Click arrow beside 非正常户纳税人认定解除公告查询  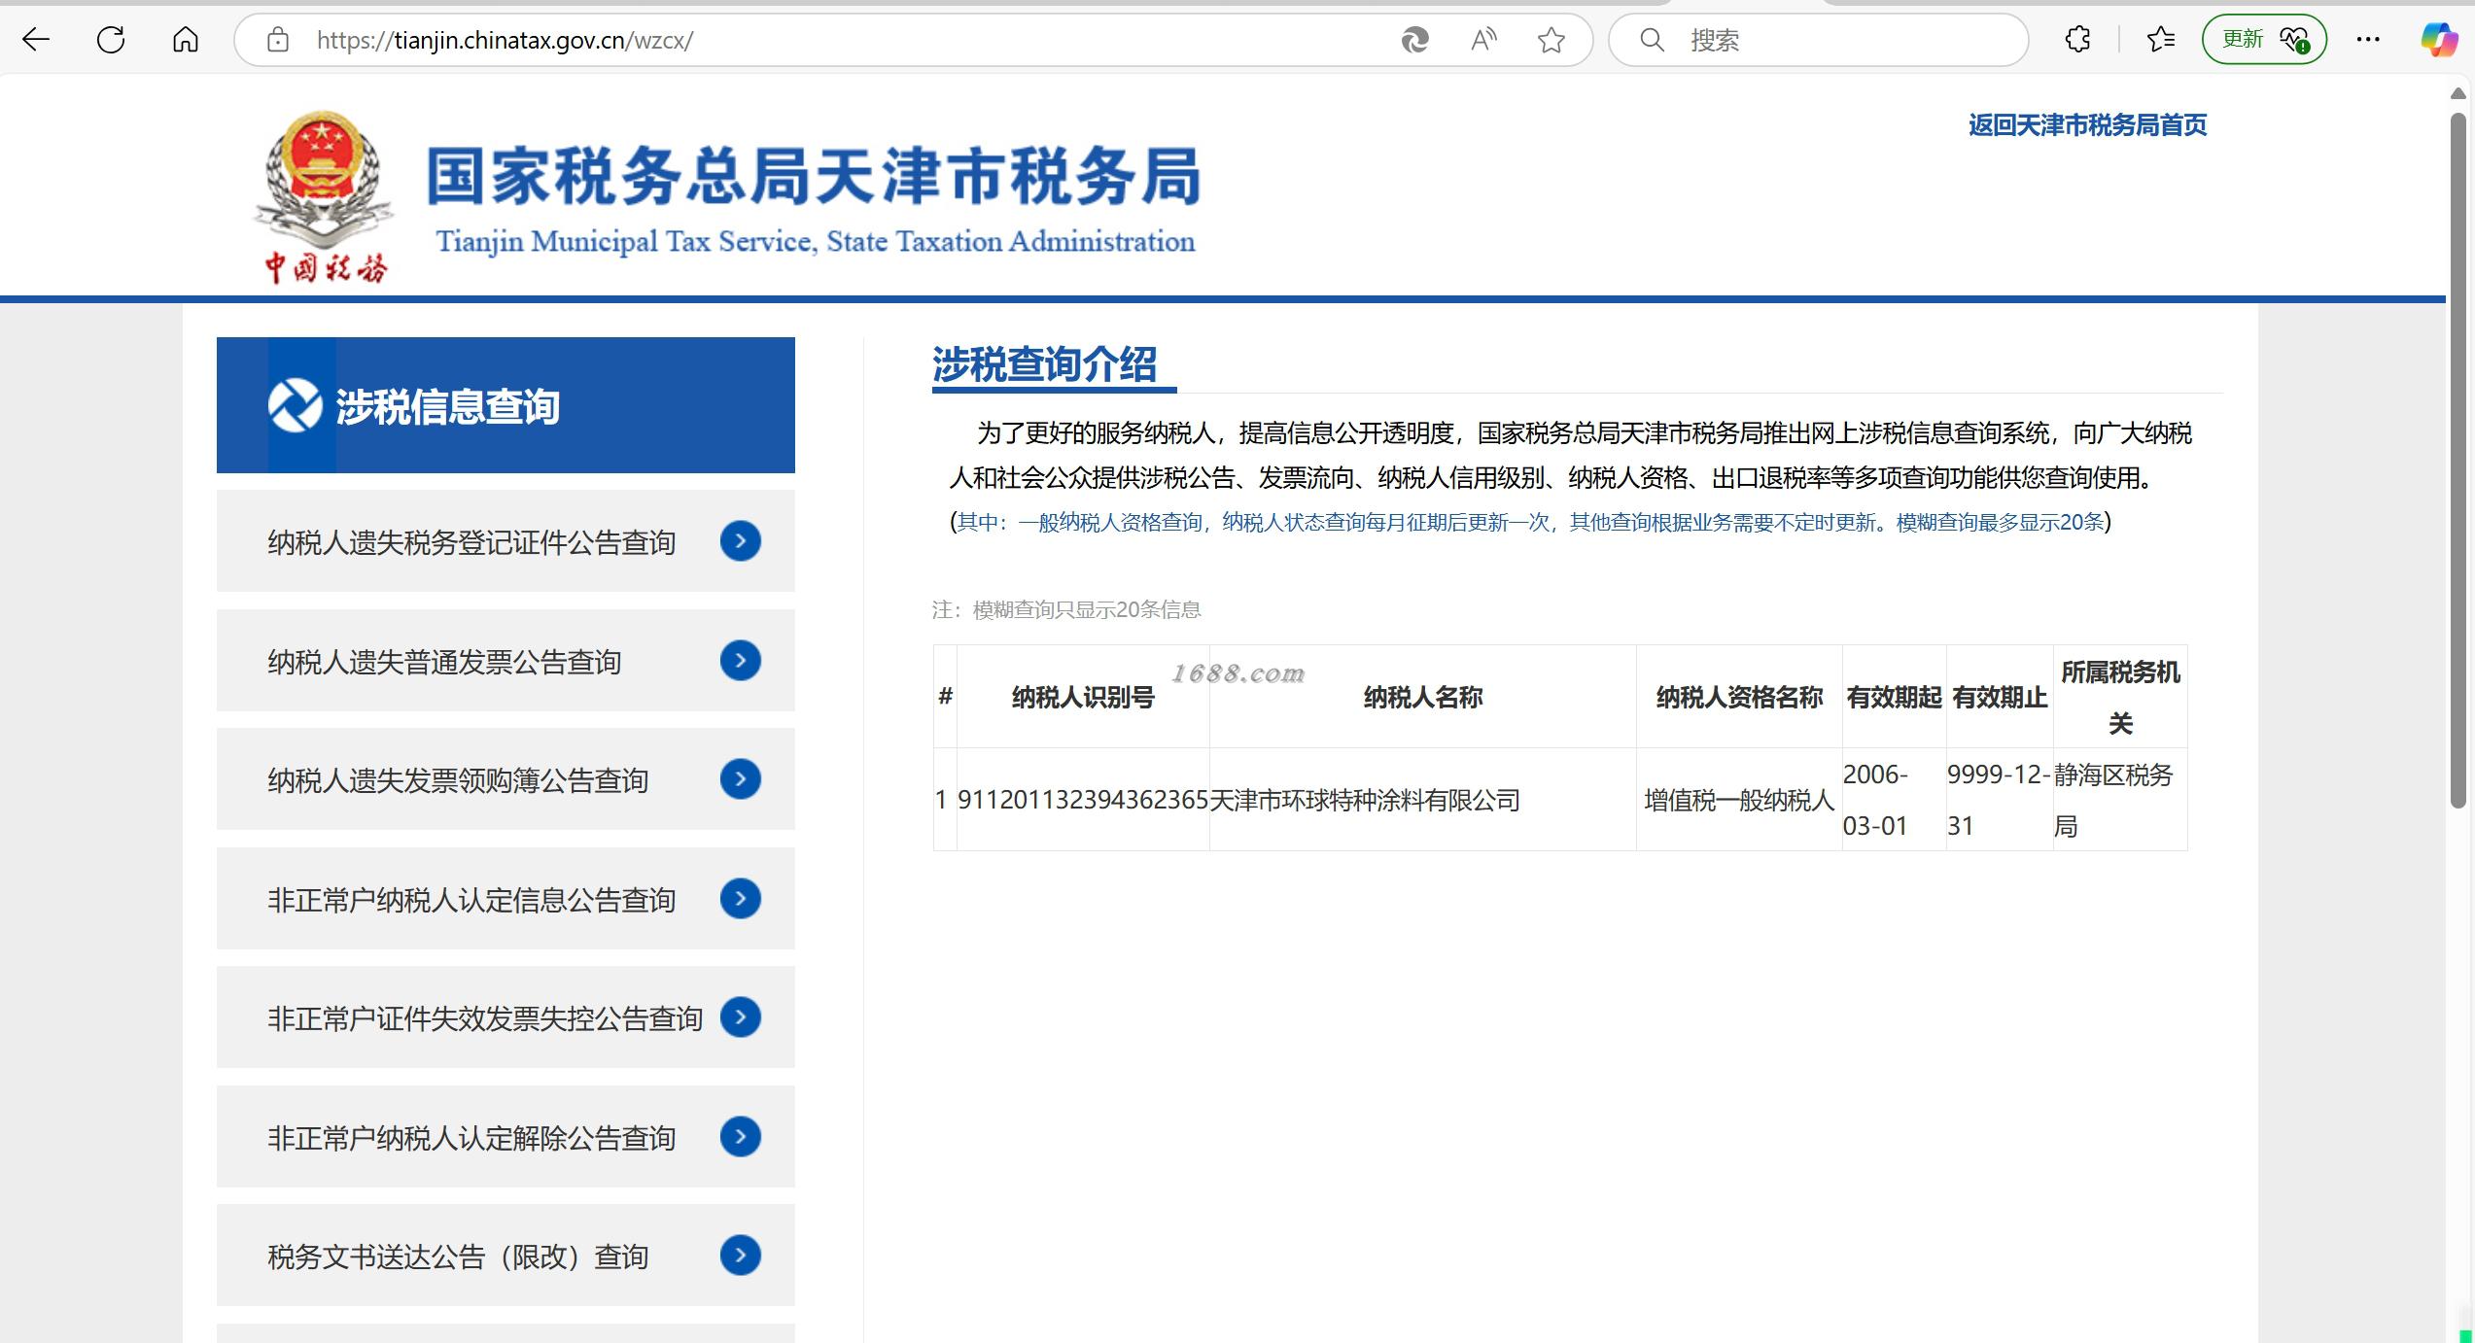(x=740, y=1137)
